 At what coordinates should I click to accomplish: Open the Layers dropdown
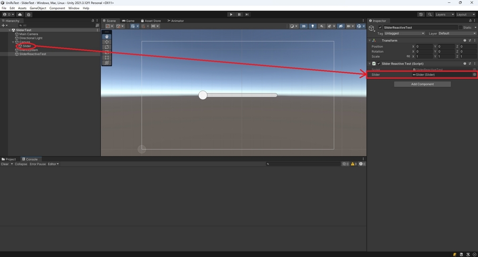coord(444,14)
